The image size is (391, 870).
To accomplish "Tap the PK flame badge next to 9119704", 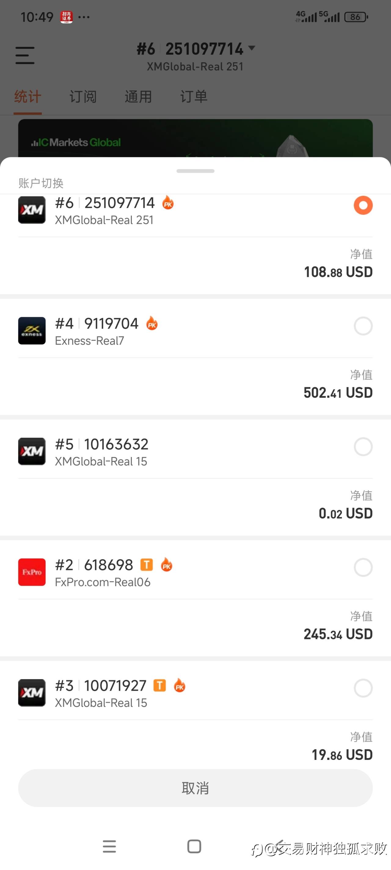I will point(152,324).
